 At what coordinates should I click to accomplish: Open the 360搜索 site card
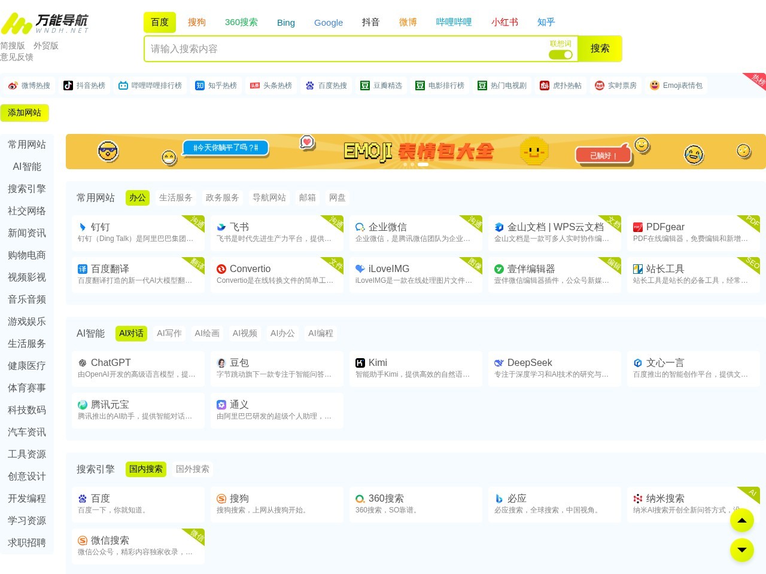416,504
